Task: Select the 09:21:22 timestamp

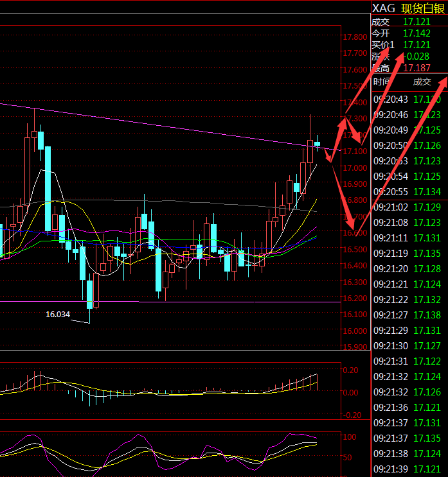Action: pos(391,300)
